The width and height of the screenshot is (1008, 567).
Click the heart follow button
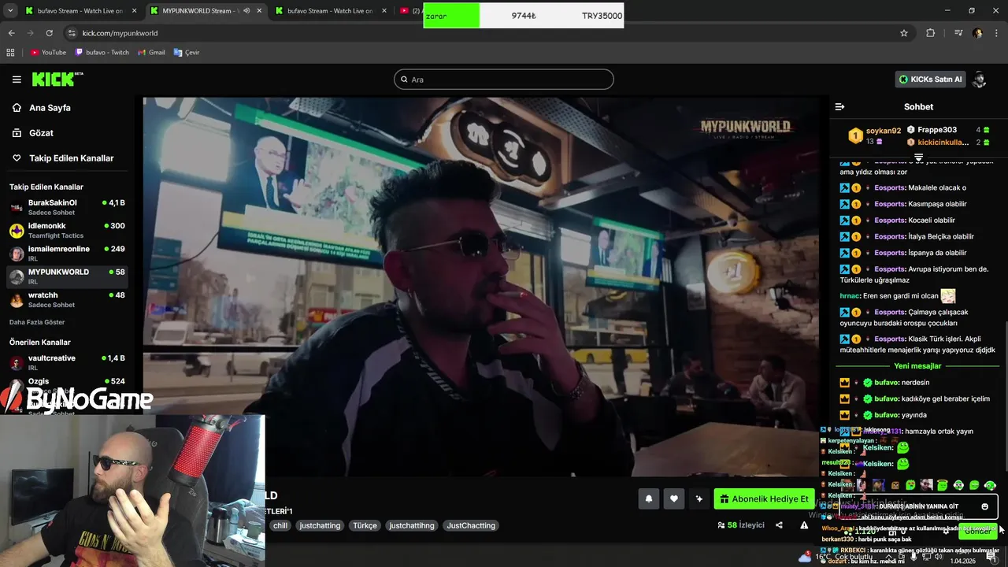tap(673, 498)
